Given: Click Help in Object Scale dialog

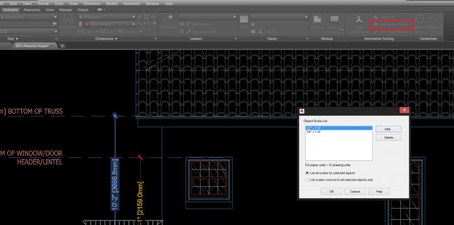Looking at the screenshot, I should point(379,191).
